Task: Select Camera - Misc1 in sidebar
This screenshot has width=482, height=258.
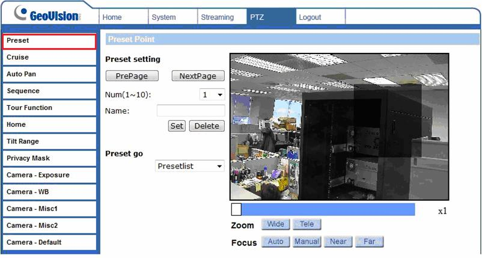Action: click(x=49, y=209)
